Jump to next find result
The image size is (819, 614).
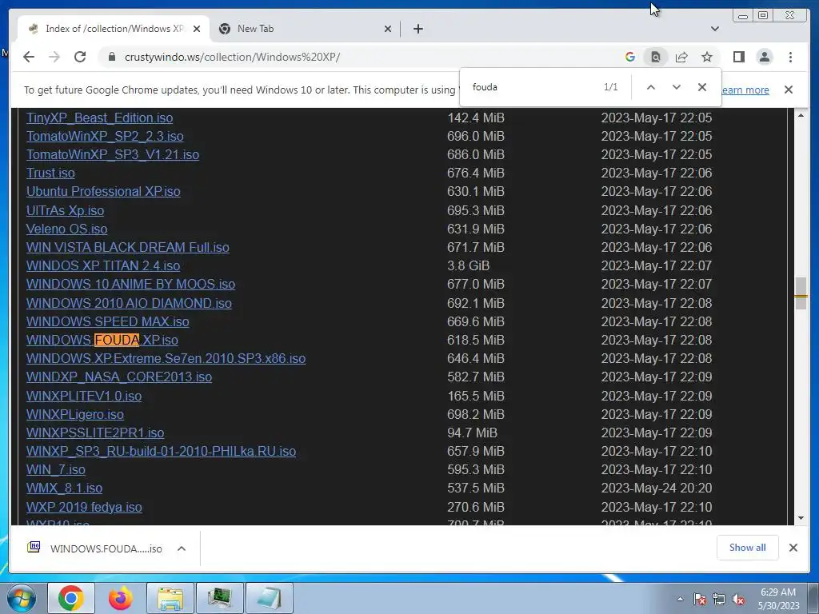(677, 87)
